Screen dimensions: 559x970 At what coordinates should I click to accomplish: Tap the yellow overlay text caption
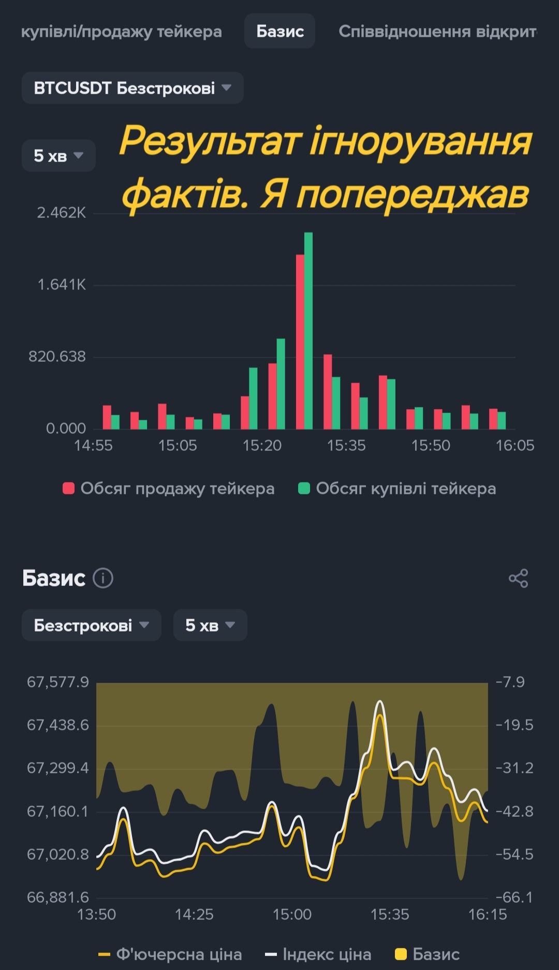click(326, 167)
